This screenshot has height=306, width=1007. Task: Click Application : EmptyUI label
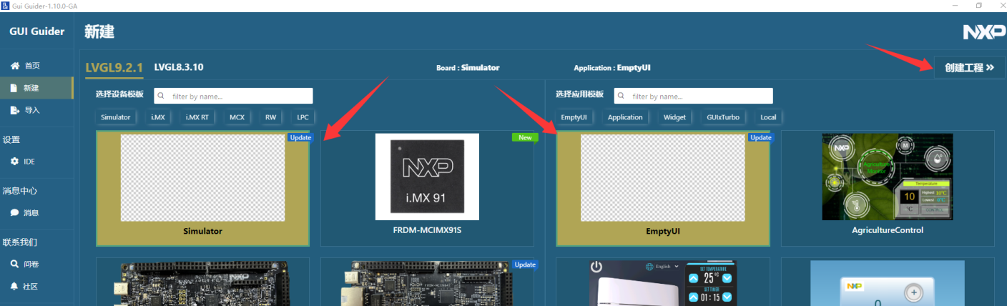coord(612,68)
